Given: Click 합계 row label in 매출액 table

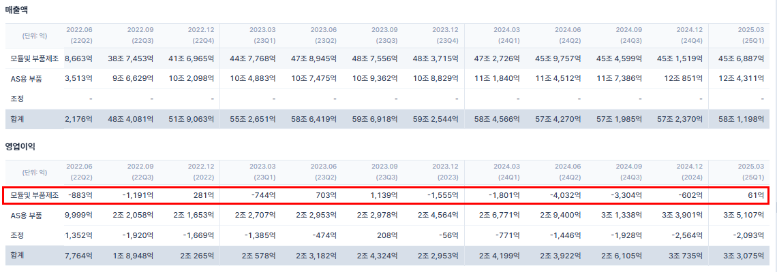Looking at the screenshot, I should pyautogui.click(x=17, y=119).
